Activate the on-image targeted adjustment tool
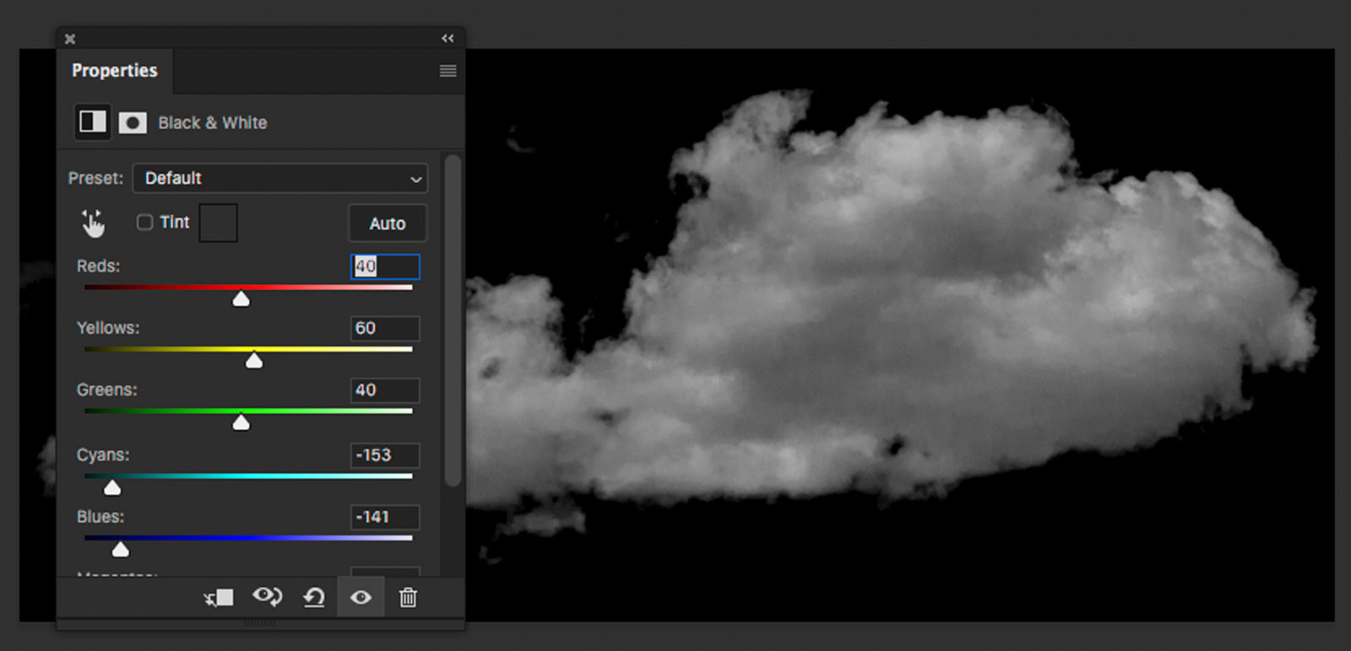This screenshot has height=651, width=1351. click(93, 223)
